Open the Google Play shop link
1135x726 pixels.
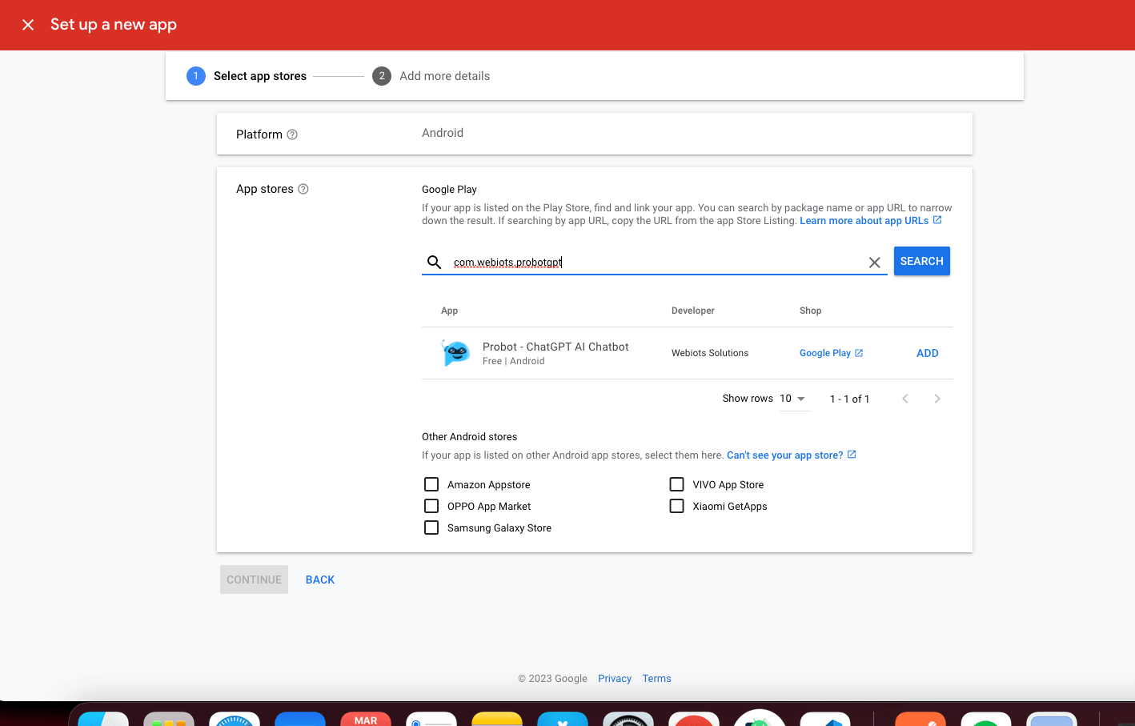coord(830,353)
